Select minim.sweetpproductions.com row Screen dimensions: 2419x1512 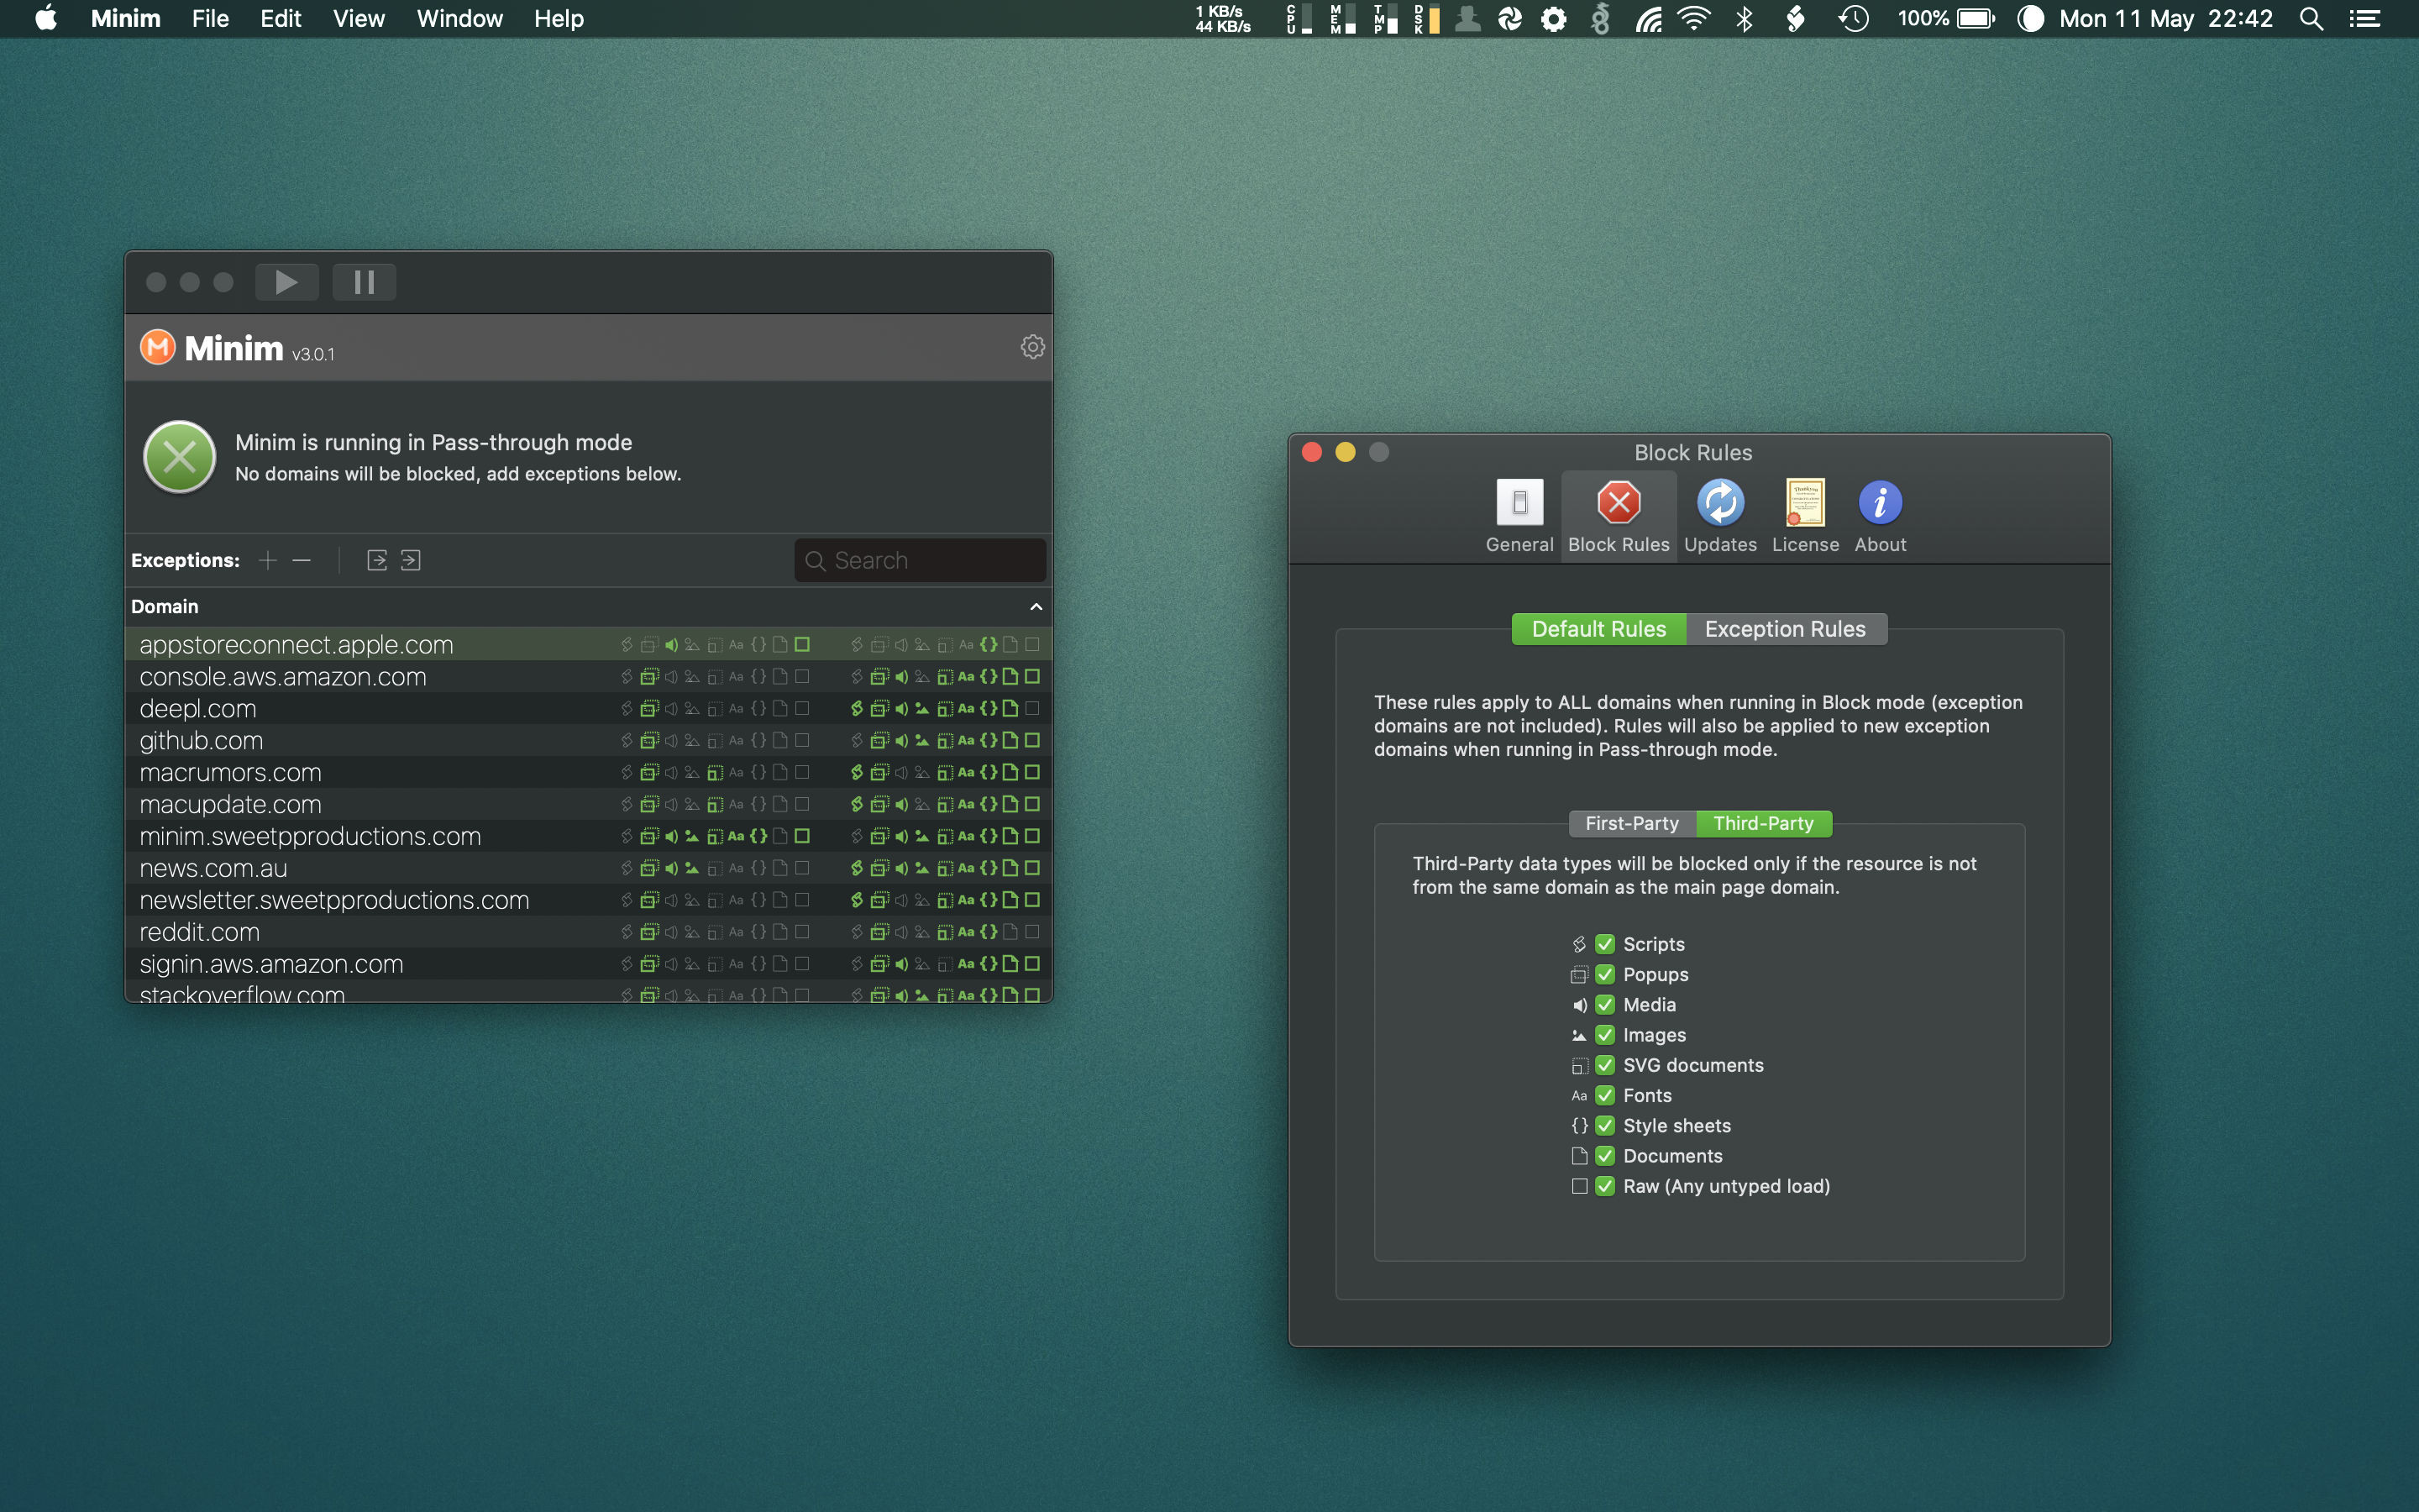point(589,836)
